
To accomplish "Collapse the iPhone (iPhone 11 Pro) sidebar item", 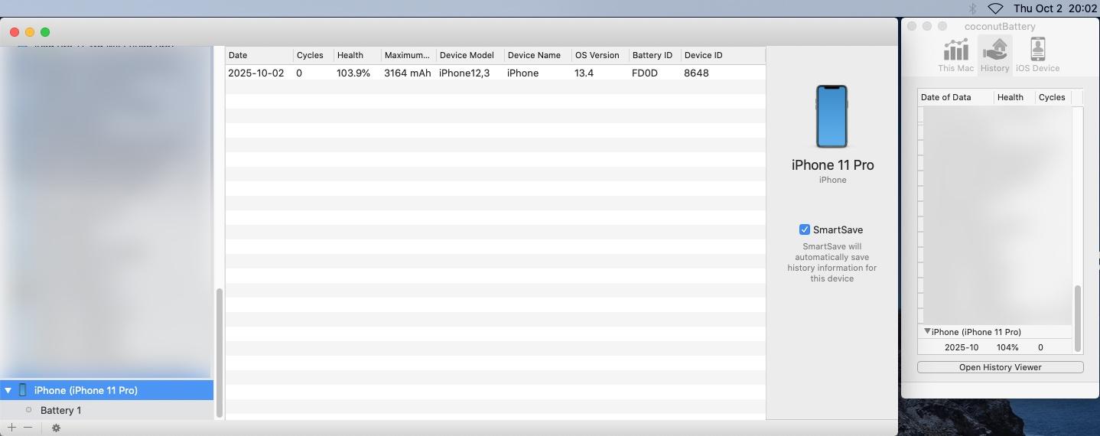I will tap(8, 390).
